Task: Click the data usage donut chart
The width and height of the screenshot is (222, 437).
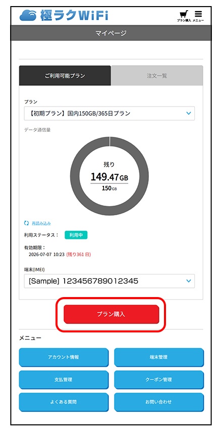Action: pos(109,176)
